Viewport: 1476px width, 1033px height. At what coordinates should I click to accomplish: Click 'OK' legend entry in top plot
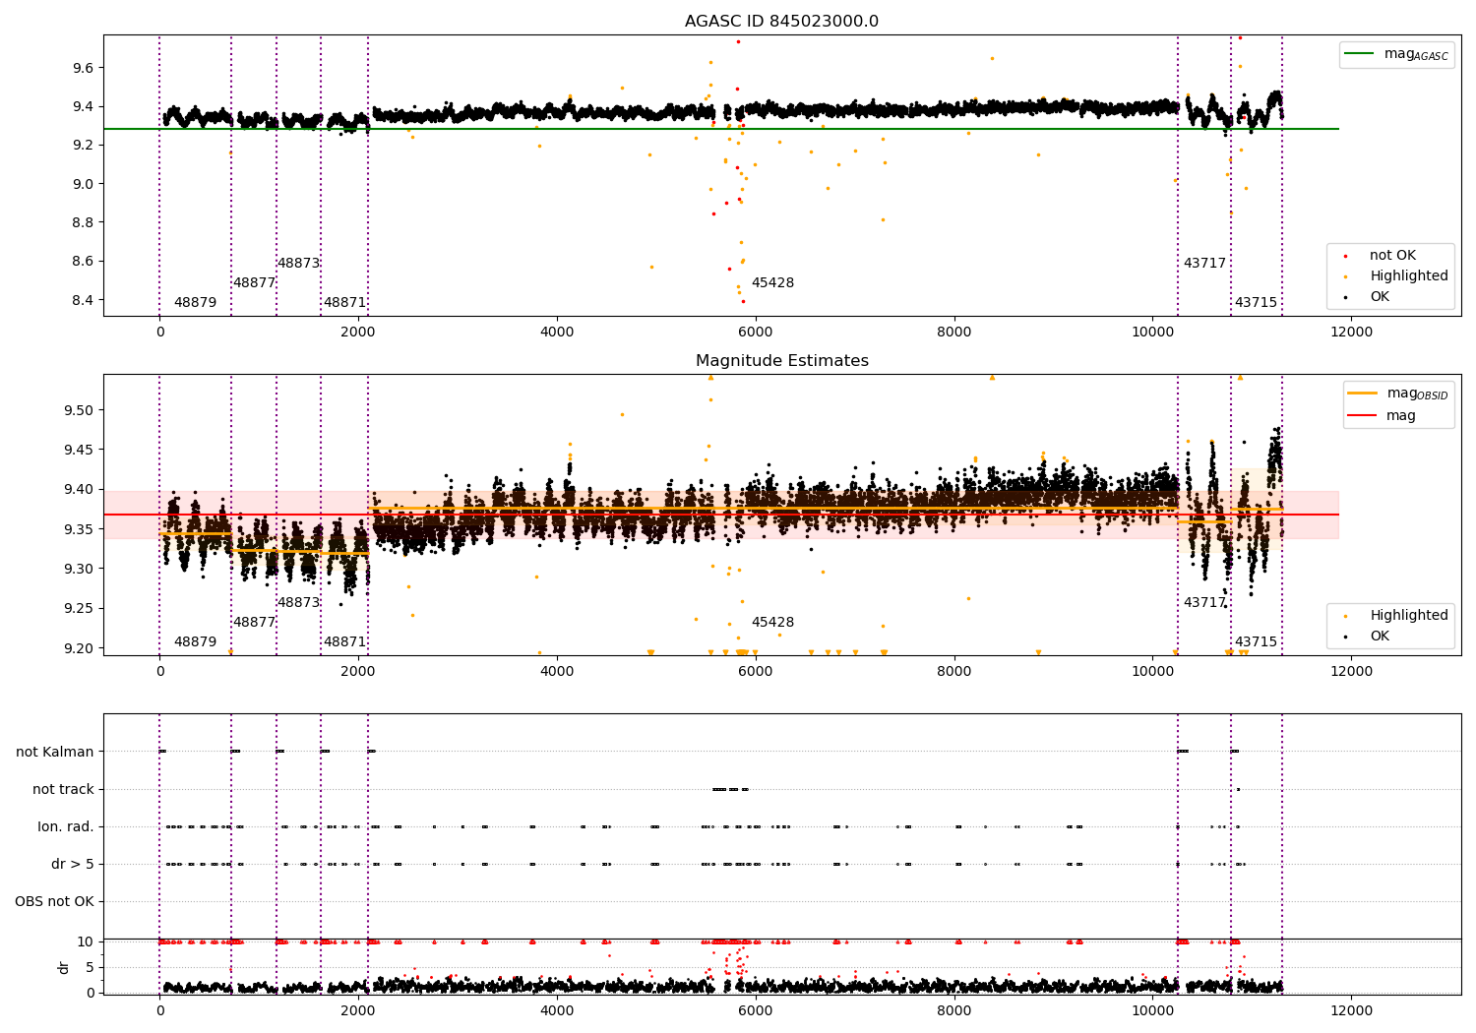(x=1380, y=297)
